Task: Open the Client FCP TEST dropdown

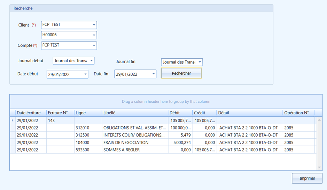Action: pyautogui.click(x=94, y=25)
